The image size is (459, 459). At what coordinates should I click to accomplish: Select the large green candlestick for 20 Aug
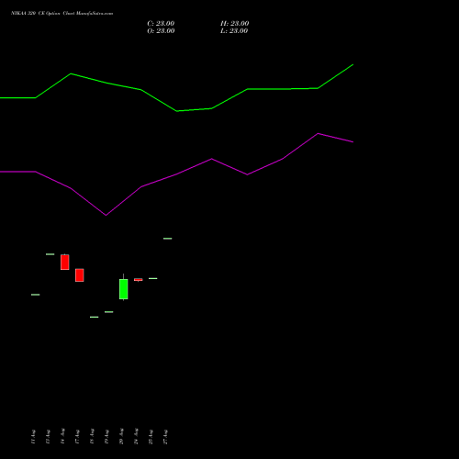124,289
